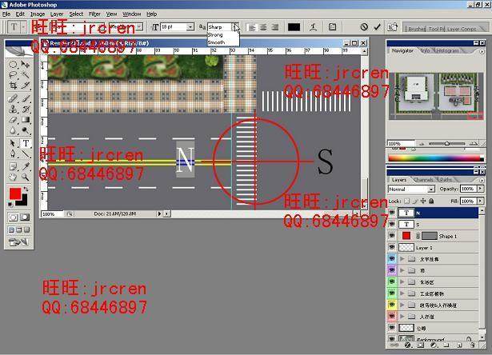Select the Blur tool
The width and height of the screenshot is (492, 355).
[x=13, y=130]
